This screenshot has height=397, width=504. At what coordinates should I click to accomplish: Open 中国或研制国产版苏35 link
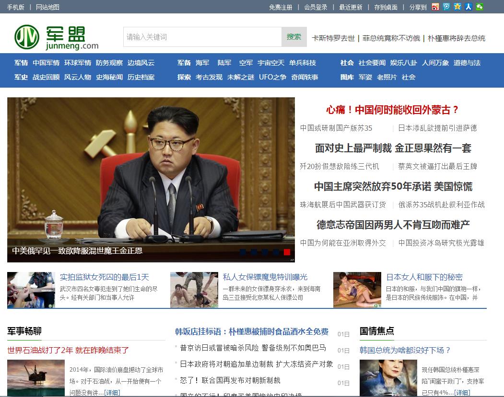336,128
